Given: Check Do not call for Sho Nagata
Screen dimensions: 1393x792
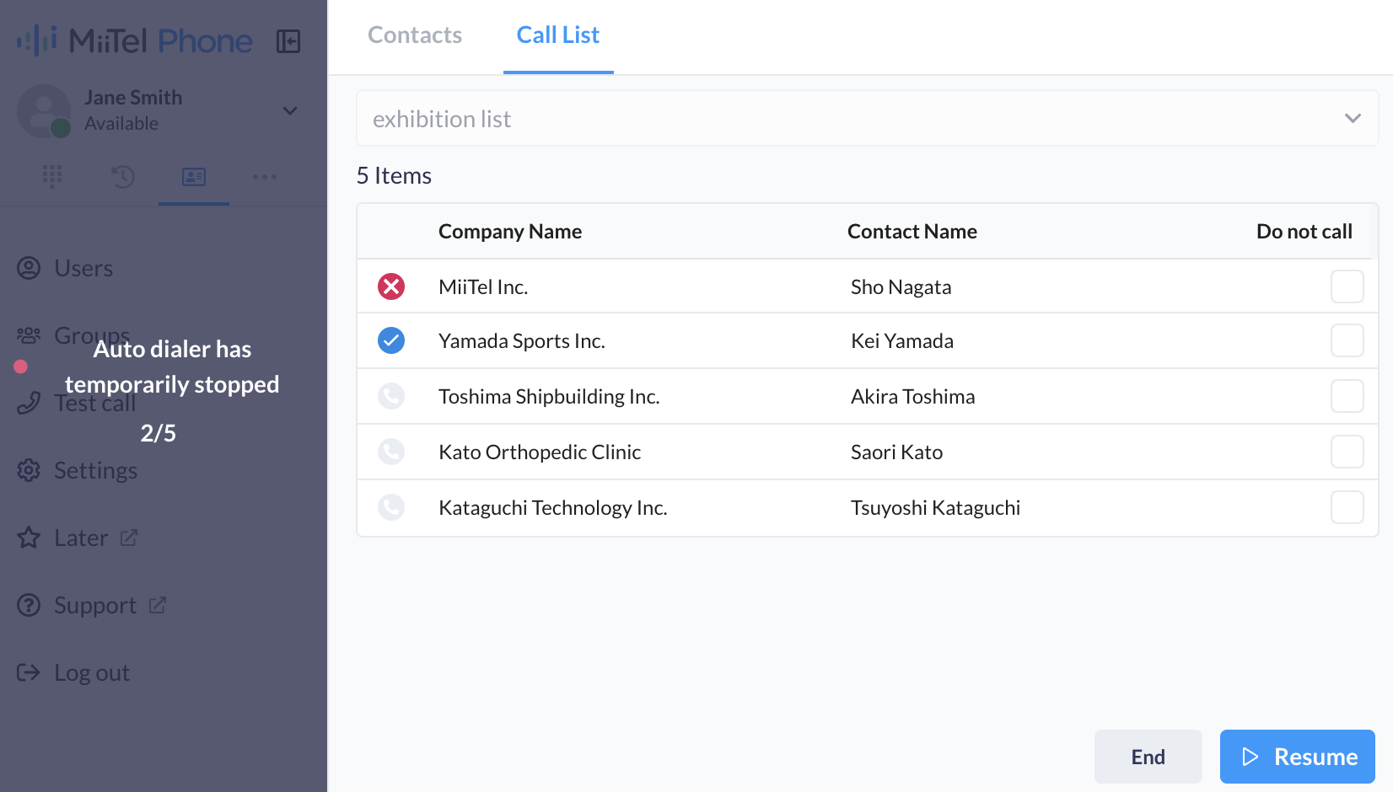Looking at the screenshot, I should pos(1347,286).
